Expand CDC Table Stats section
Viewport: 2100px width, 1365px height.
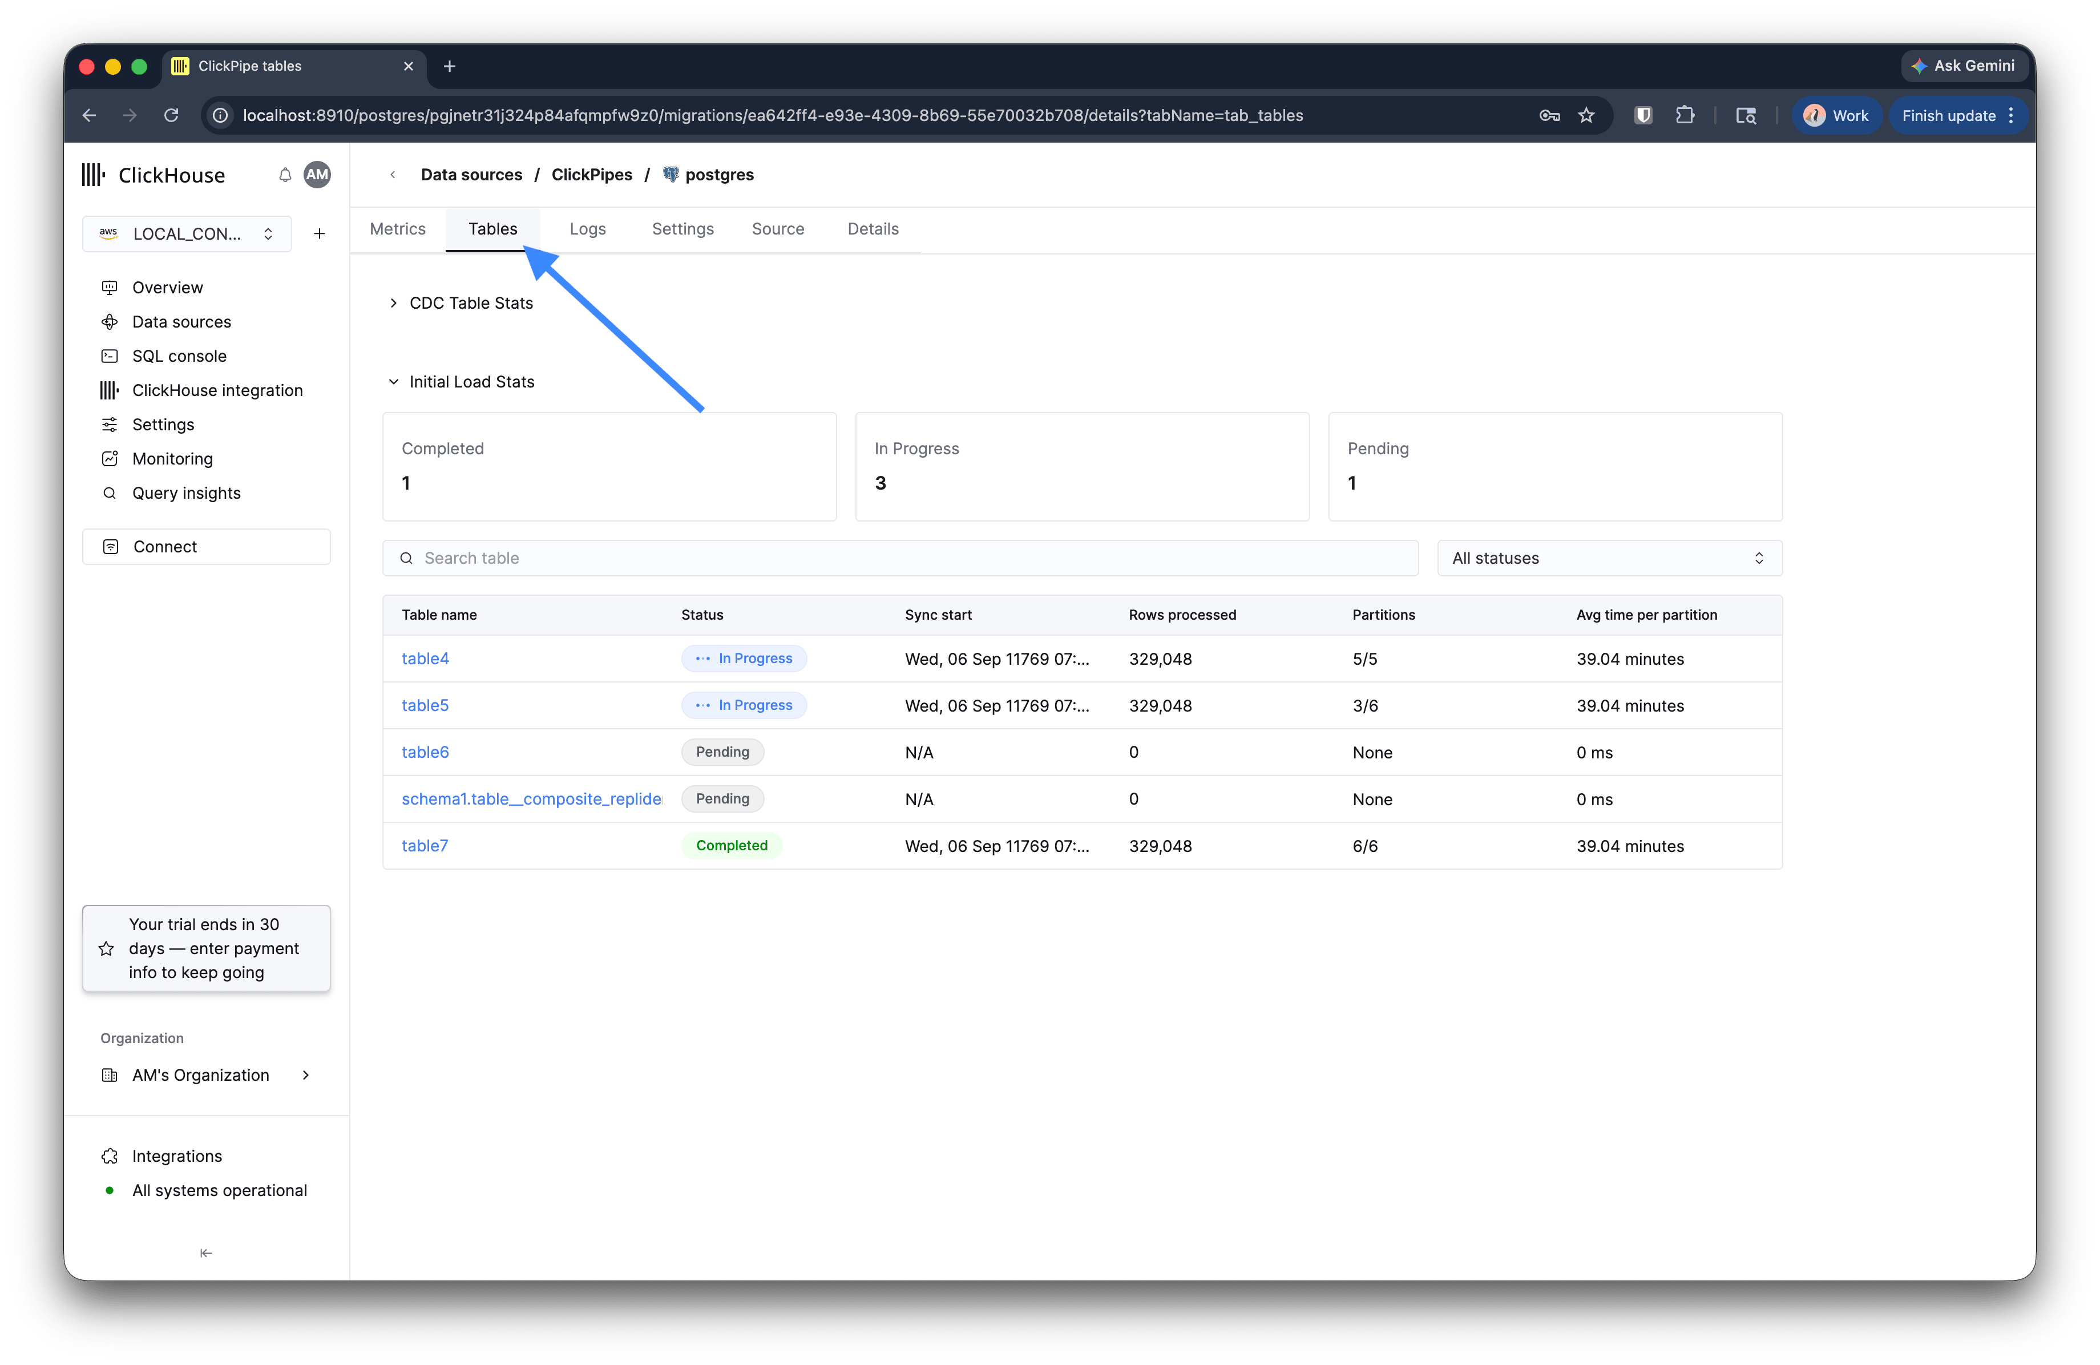coord(462,302)
